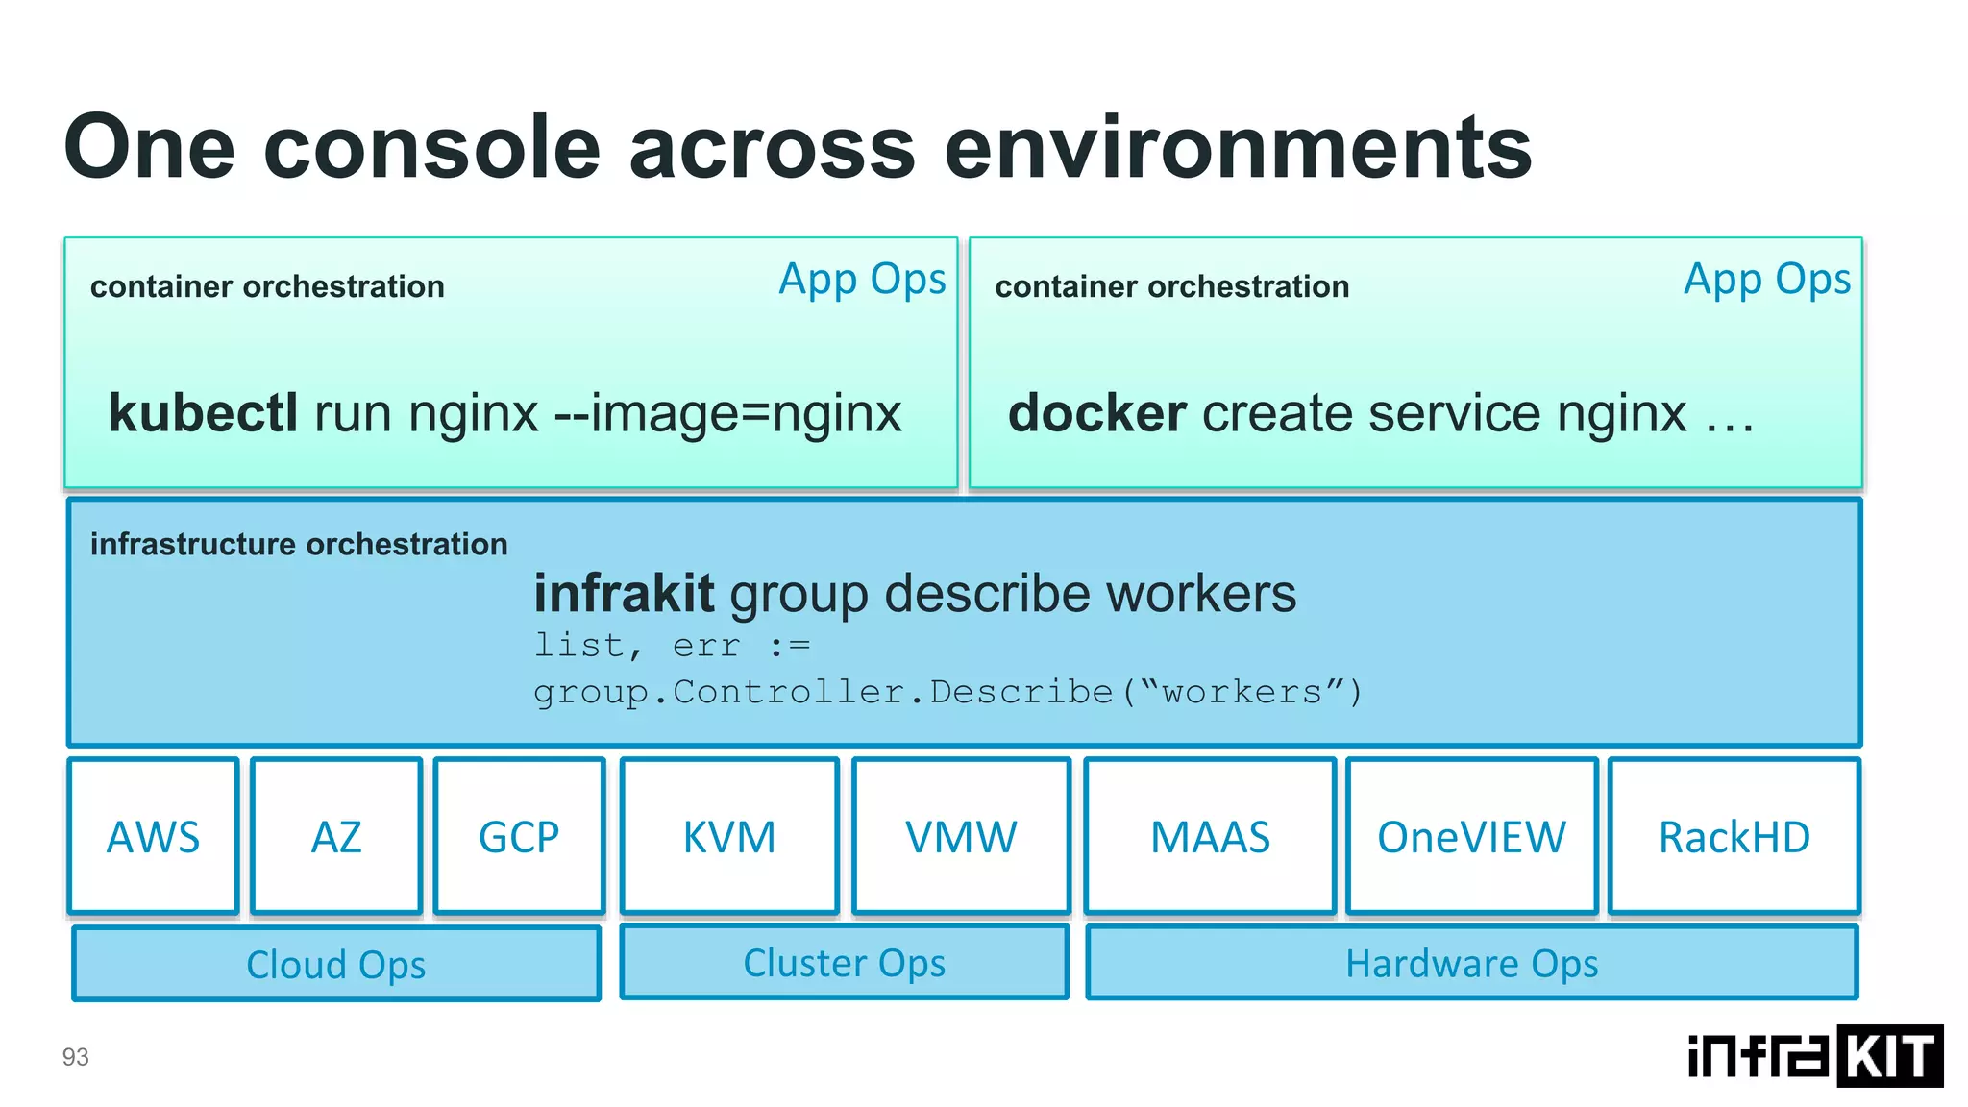1968x1107 pixels.
Task: Click the infrakit group describe workers text
Action: (915, 593)
